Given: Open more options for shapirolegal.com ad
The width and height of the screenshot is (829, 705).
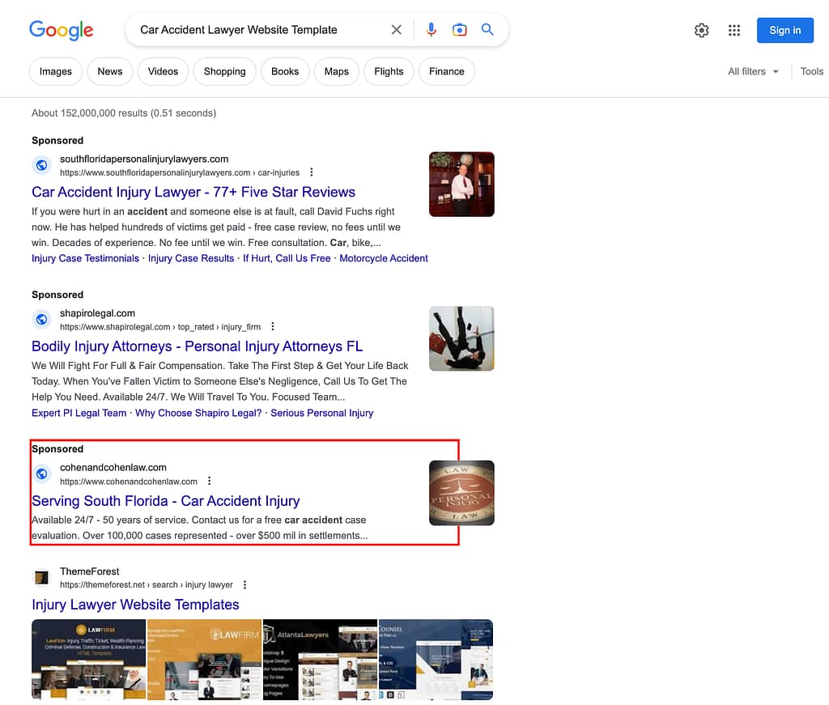Looking at the screenshot, I should (273, 327).
